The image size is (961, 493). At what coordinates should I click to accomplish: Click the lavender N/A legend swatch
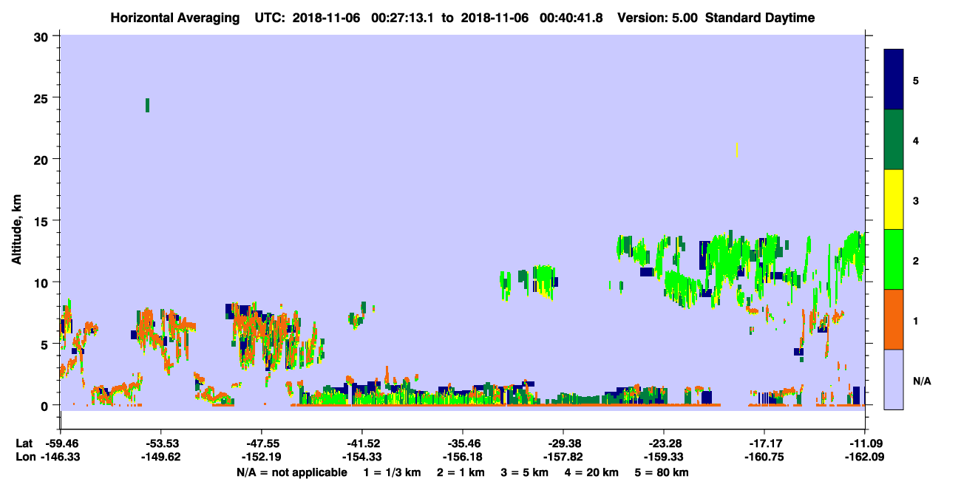(x=894, y=379)
